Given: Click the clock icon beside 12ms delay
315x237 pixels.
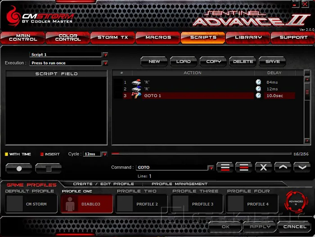Looking at the screenshot, I should (258, 89).
